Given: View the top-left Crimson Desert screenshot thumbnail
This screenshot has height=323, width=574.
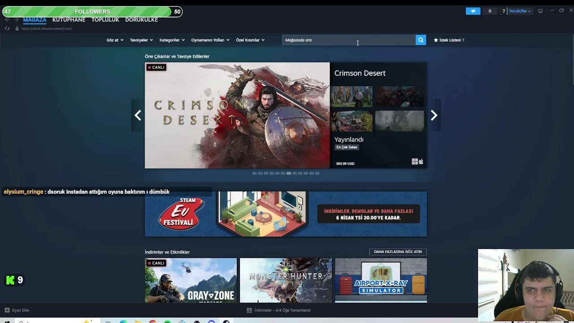Looking at the screenshot, I should 351,97.
